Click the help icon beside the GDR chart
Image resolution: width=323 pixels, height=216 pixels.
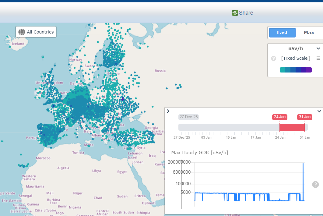pos(315,184)
